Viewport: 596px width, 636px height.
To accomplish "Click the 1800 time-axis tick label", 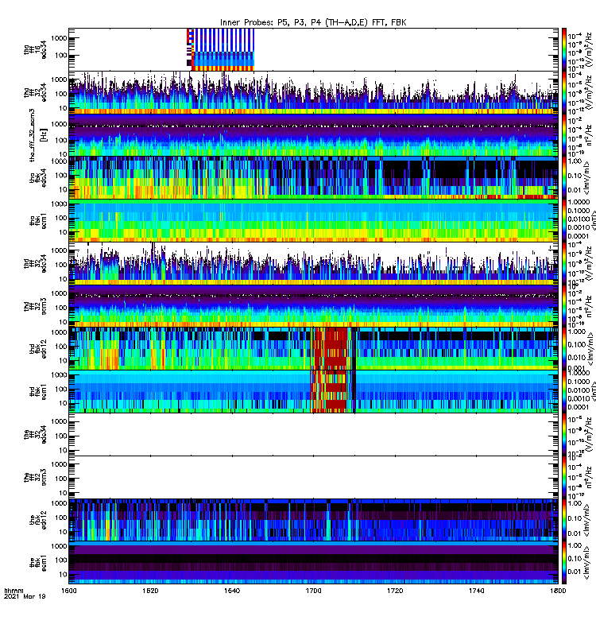I will (558, 591).
